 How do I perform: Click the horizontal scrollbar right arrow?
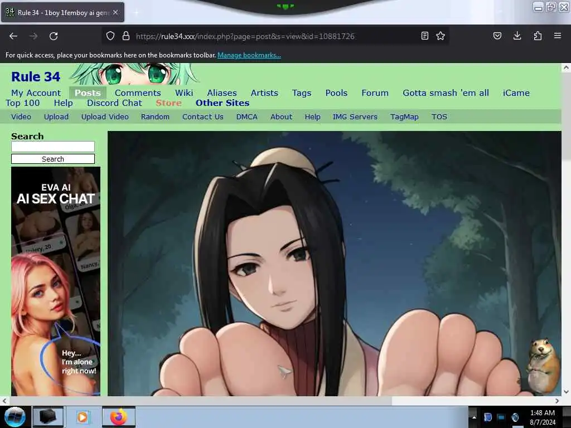click(557, 401)
